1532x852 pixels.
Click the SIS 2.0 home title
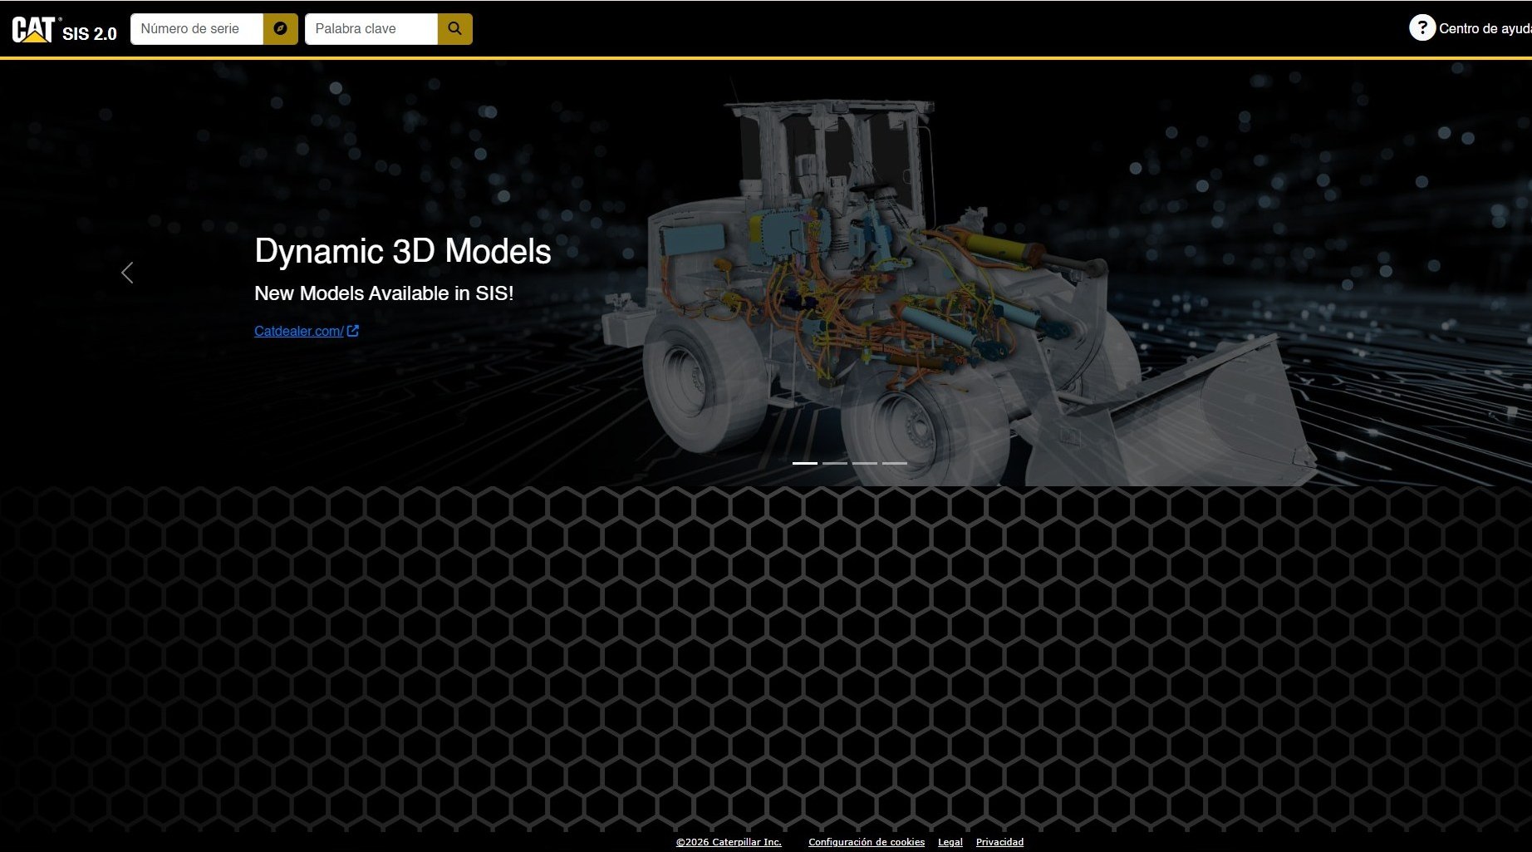tap(90, 34)
